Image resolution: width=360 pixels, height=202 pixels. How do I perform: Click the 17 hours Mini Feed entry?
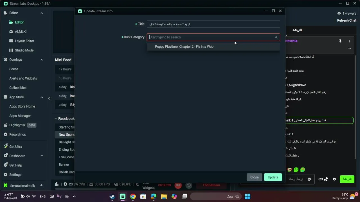tap(65, 69)
